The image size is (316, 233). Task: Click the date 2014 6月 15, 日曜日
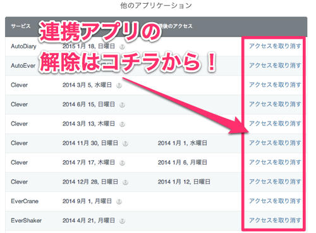click(88, 104)
